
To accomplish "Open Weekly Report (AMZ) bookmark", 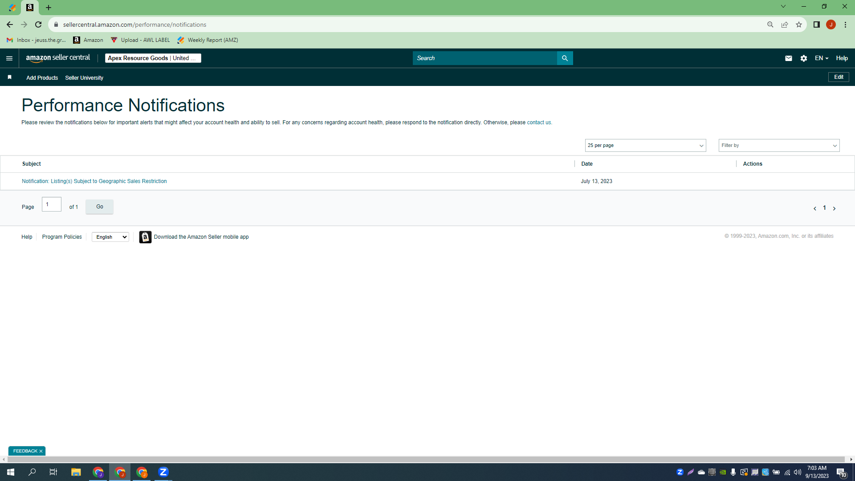I will [x=208, y=40].
